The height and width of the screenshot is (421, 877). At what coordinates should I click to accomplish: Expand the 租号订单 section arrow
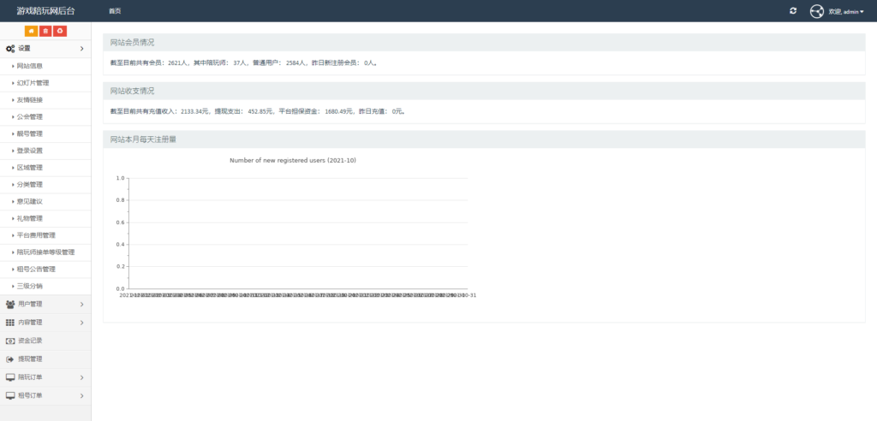tap(81, 395)
